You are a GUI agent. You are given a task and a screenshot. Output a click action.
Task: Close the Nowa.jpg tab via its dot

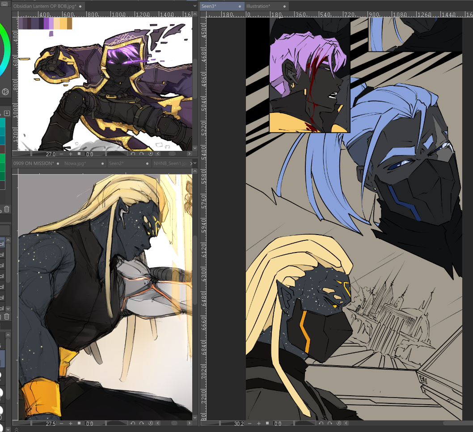click(x=102, y=163)
